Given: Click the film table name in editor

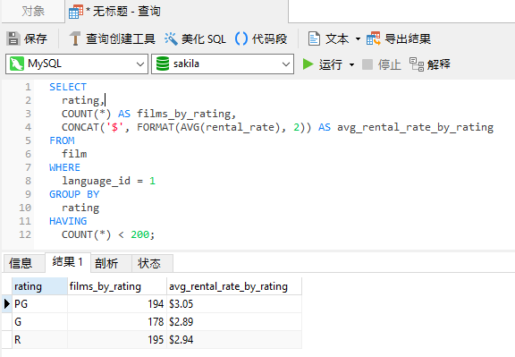Looking at the screenshot, I should pyautogui.click(x=74, y=154).
